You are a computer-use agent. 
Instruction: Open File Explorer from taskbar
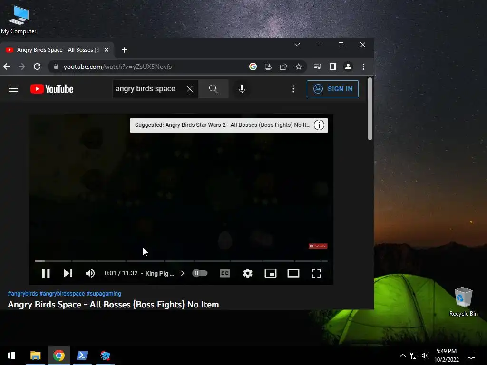[x=35, y=355]
